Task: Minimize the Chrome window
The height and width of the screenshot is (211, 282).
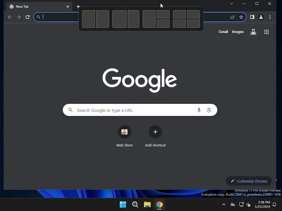Action: (x=244, y=4)
